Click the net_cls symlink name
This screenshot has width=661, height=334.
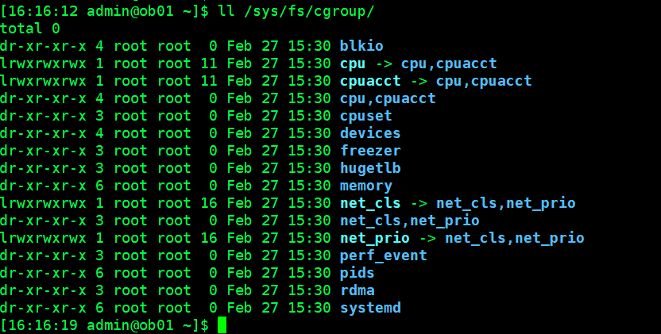click(x=370, y=203)
